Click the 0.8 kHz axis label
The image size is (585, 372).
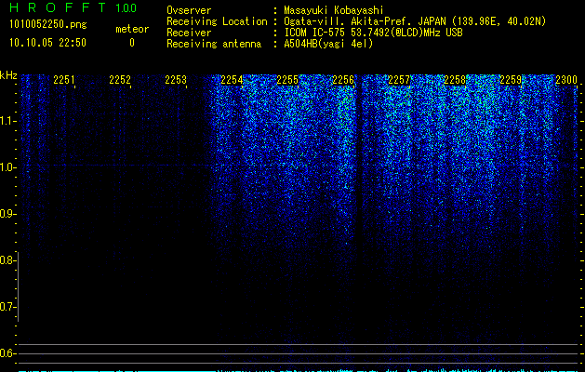click(7, 260)
